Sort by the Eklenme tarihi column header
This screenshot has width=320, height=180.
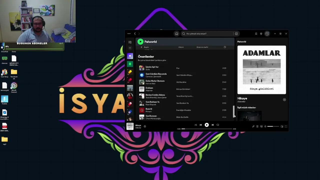click(202, 47)
